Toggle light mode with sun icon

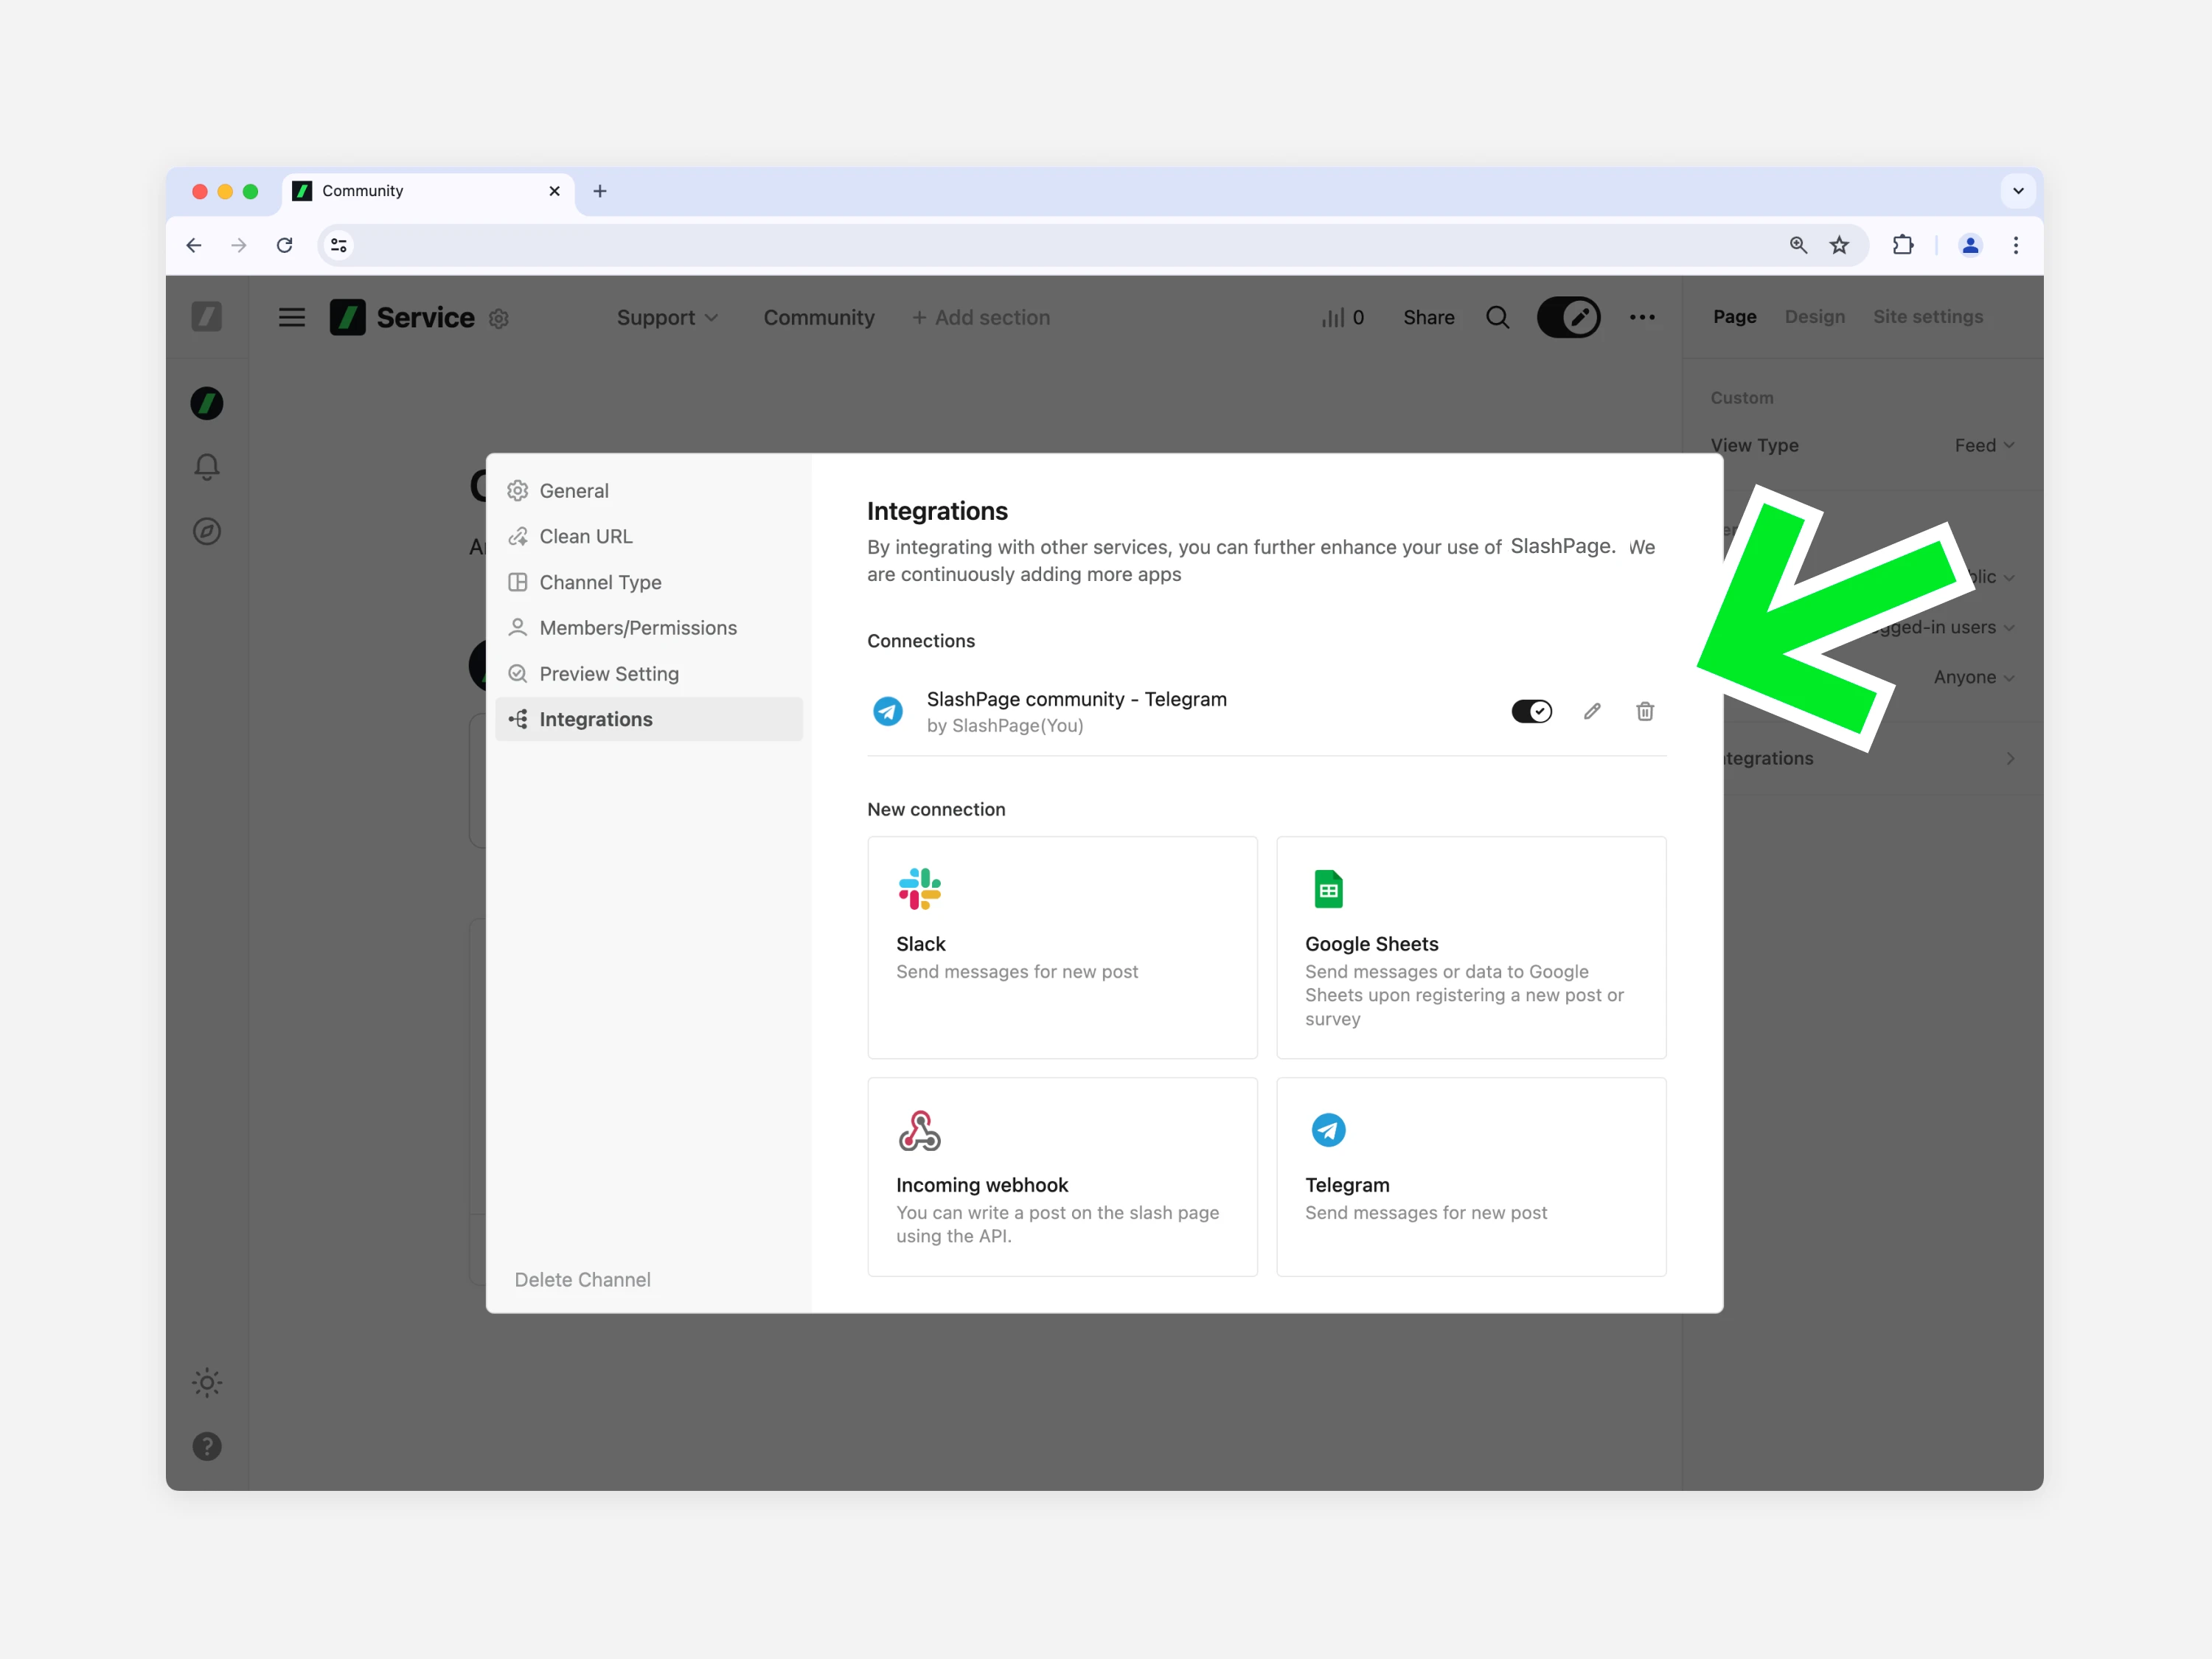207,1383
